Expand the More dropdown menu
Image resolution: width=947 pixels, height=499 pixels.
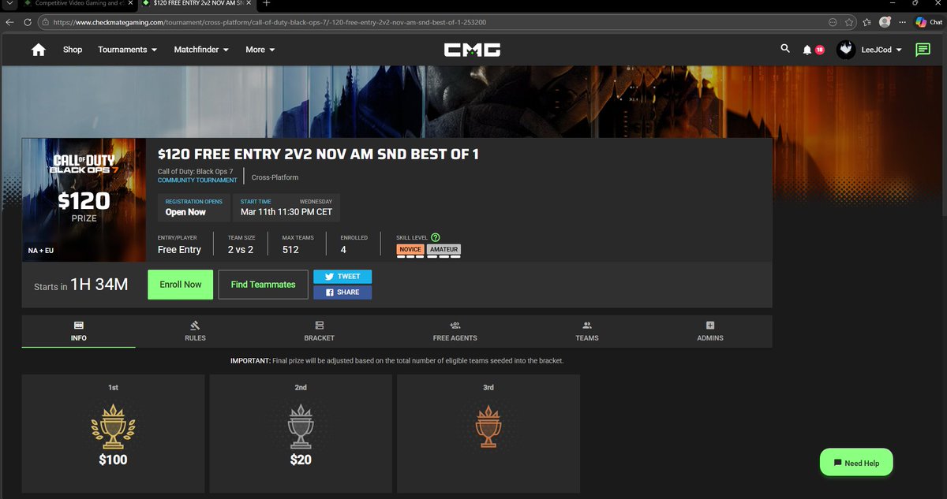[260, 50]
